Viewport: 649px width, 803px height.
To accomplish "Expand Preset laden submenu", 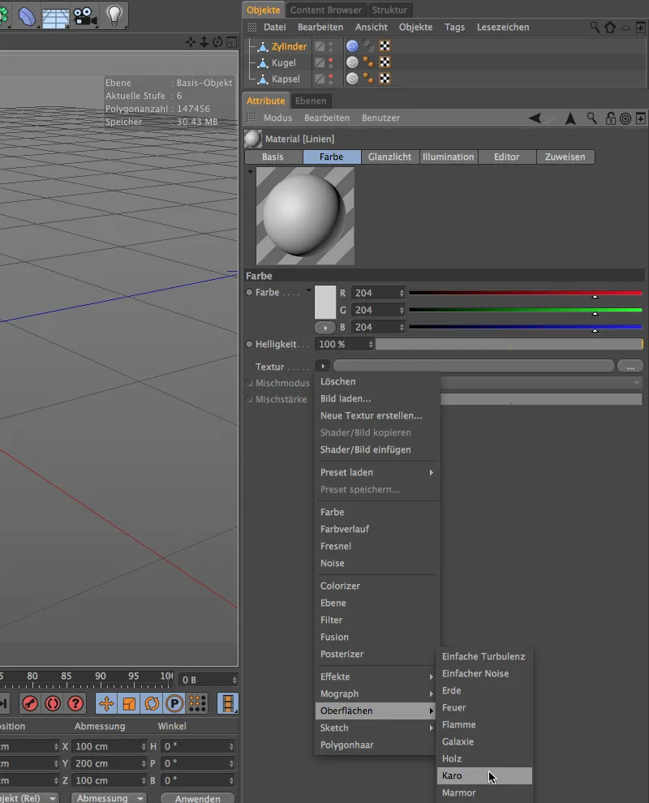I will pyautogui.click(x=377, y=472).
